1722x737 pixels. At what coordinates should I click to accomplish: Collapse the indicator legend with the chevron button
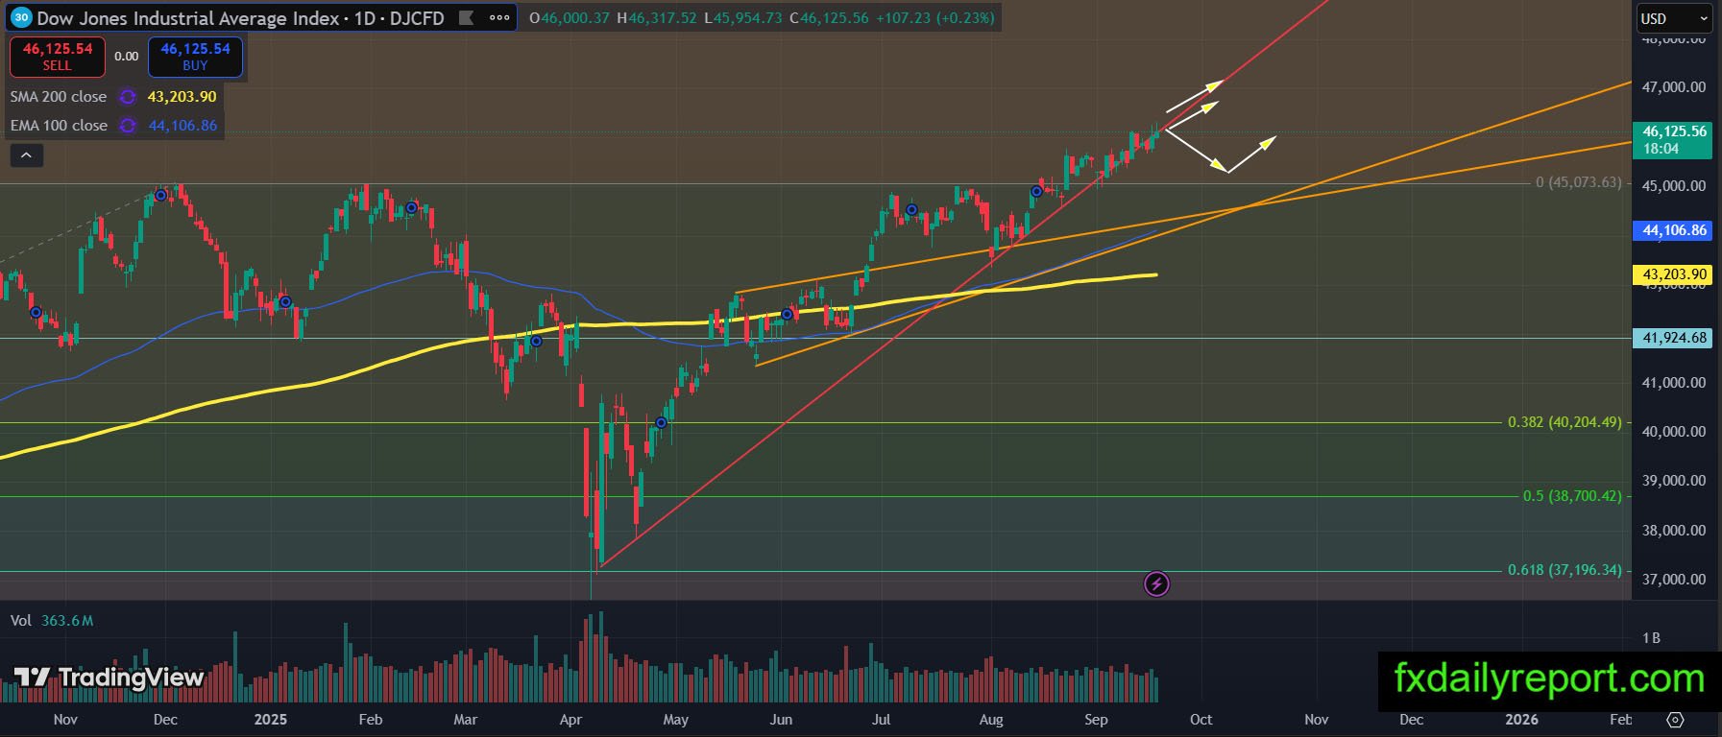point(26,155)
